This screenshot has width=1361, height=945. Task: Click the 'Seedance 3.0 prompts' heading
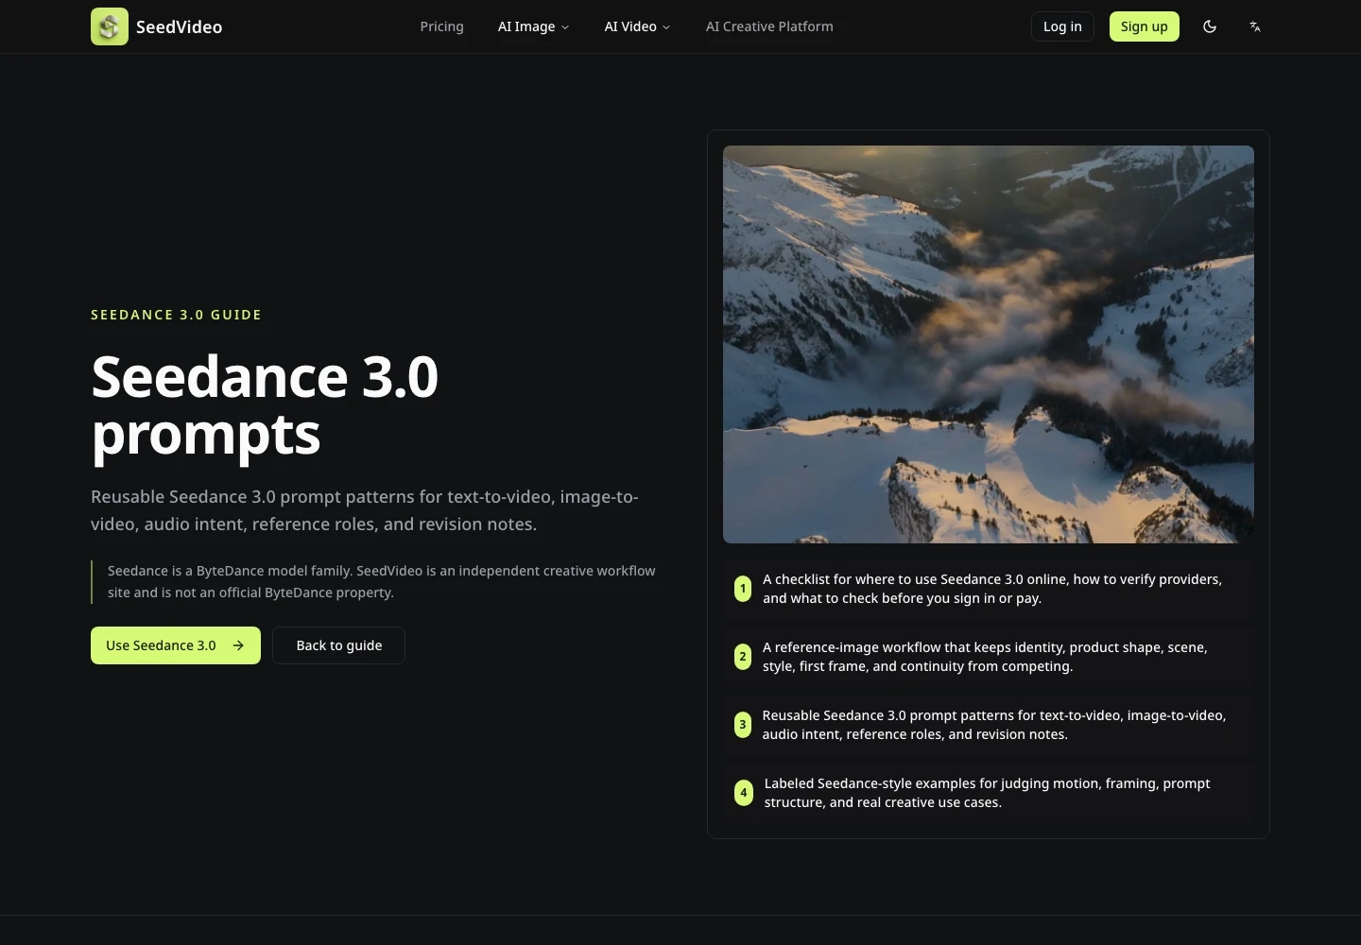265,405
